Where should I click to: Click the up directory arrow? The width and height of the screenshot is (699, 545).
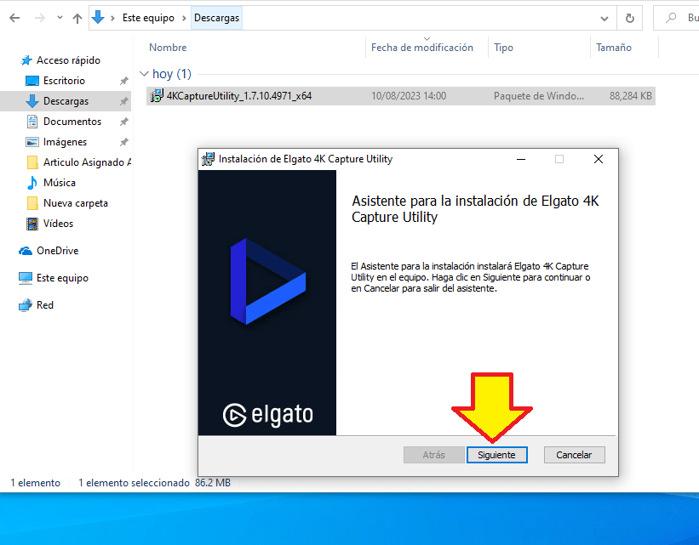77,18
